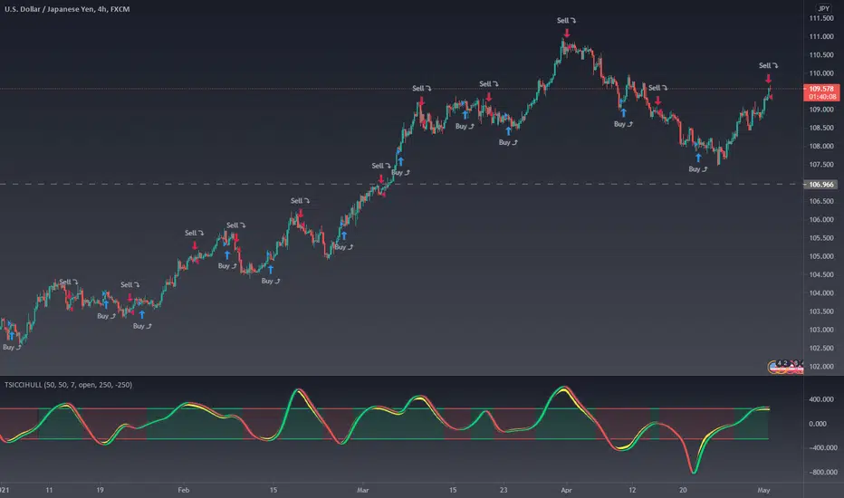
Task: Click the 108.000 price axis label
Action: [x=821, y=147]
